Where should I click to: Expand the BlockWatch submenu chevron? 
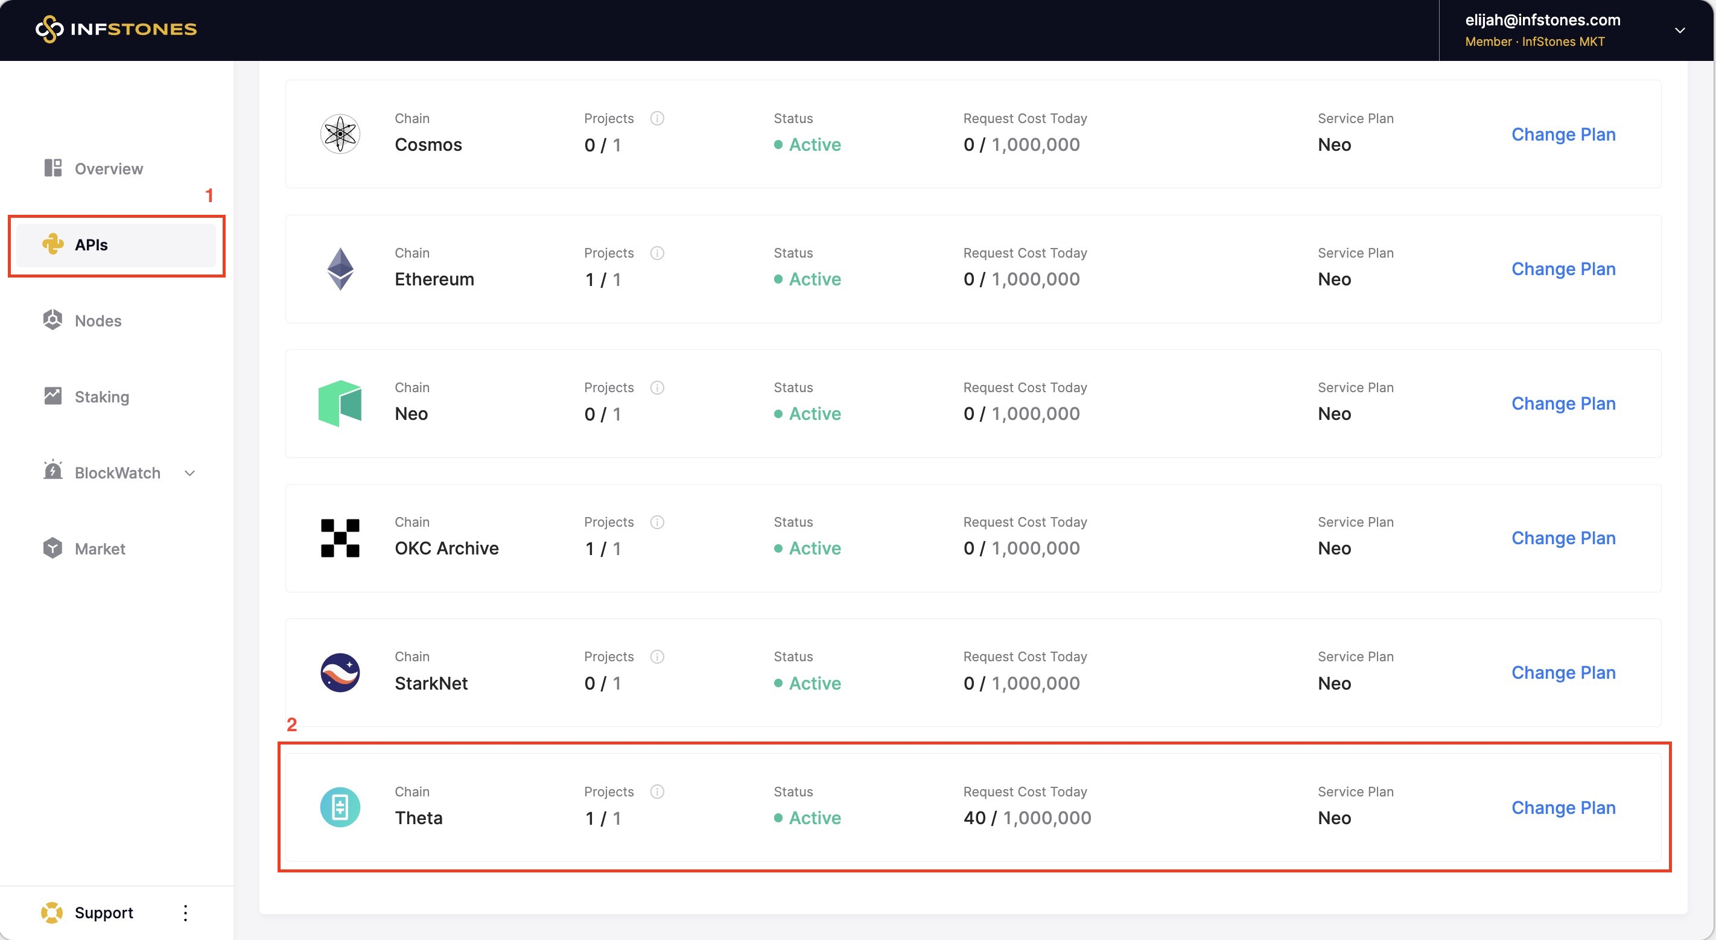tap(190, 473)
